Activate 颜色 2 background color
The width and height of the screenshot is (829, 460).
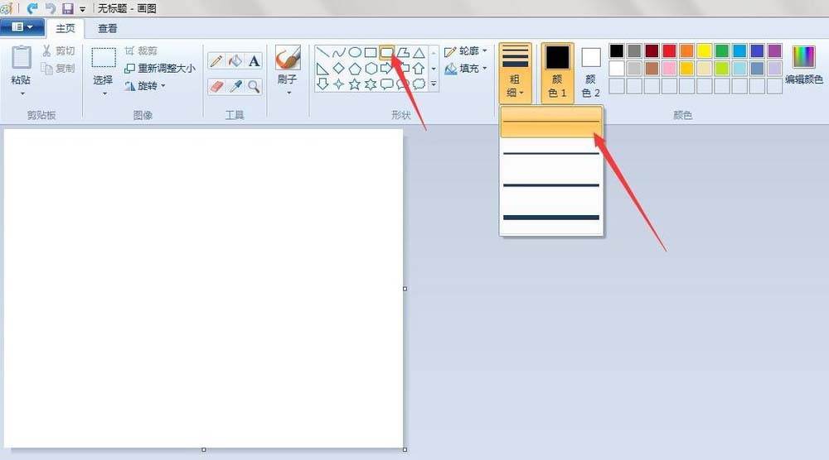pyautogui.click(x=590, y=73)
